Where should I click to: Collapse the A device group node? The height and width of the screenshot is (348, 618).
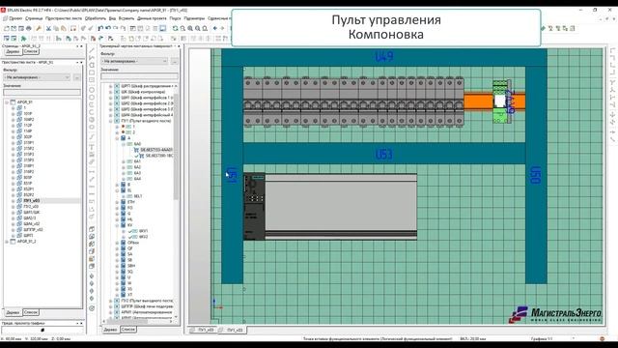point(117,138)
